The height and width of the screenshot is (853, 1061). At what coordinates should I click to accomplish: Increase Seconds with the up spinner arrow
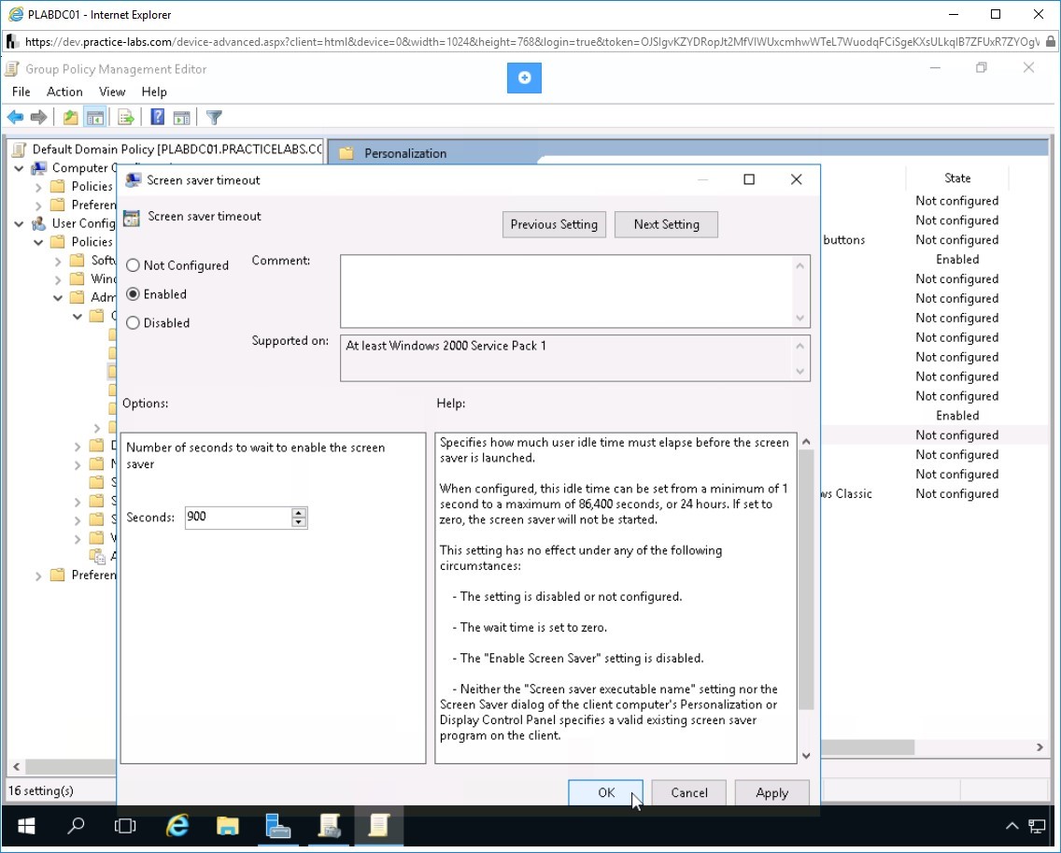click(299, 512)
